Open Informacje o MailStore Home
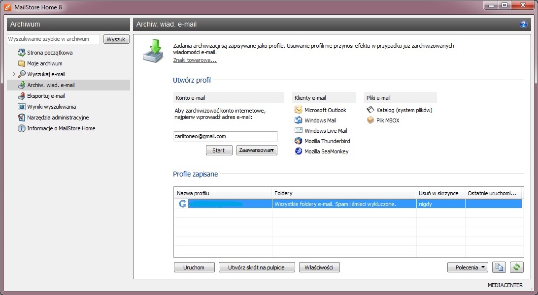Image resolution: width=538 pixels, height=295 pixels. coord(61,128)
